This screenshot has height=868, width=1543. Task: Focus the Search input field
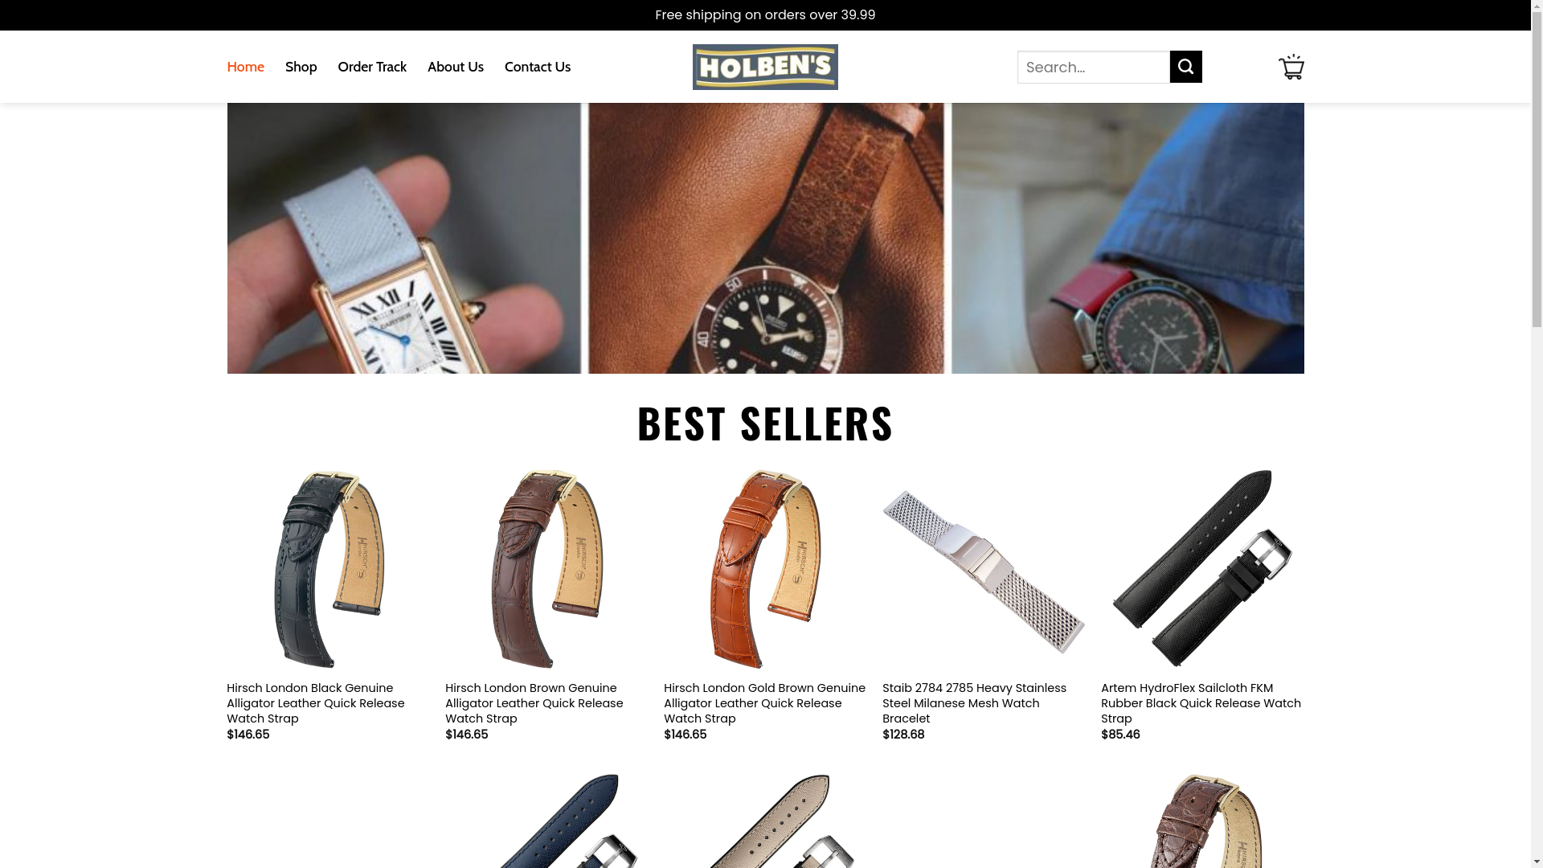(1093, 67)
